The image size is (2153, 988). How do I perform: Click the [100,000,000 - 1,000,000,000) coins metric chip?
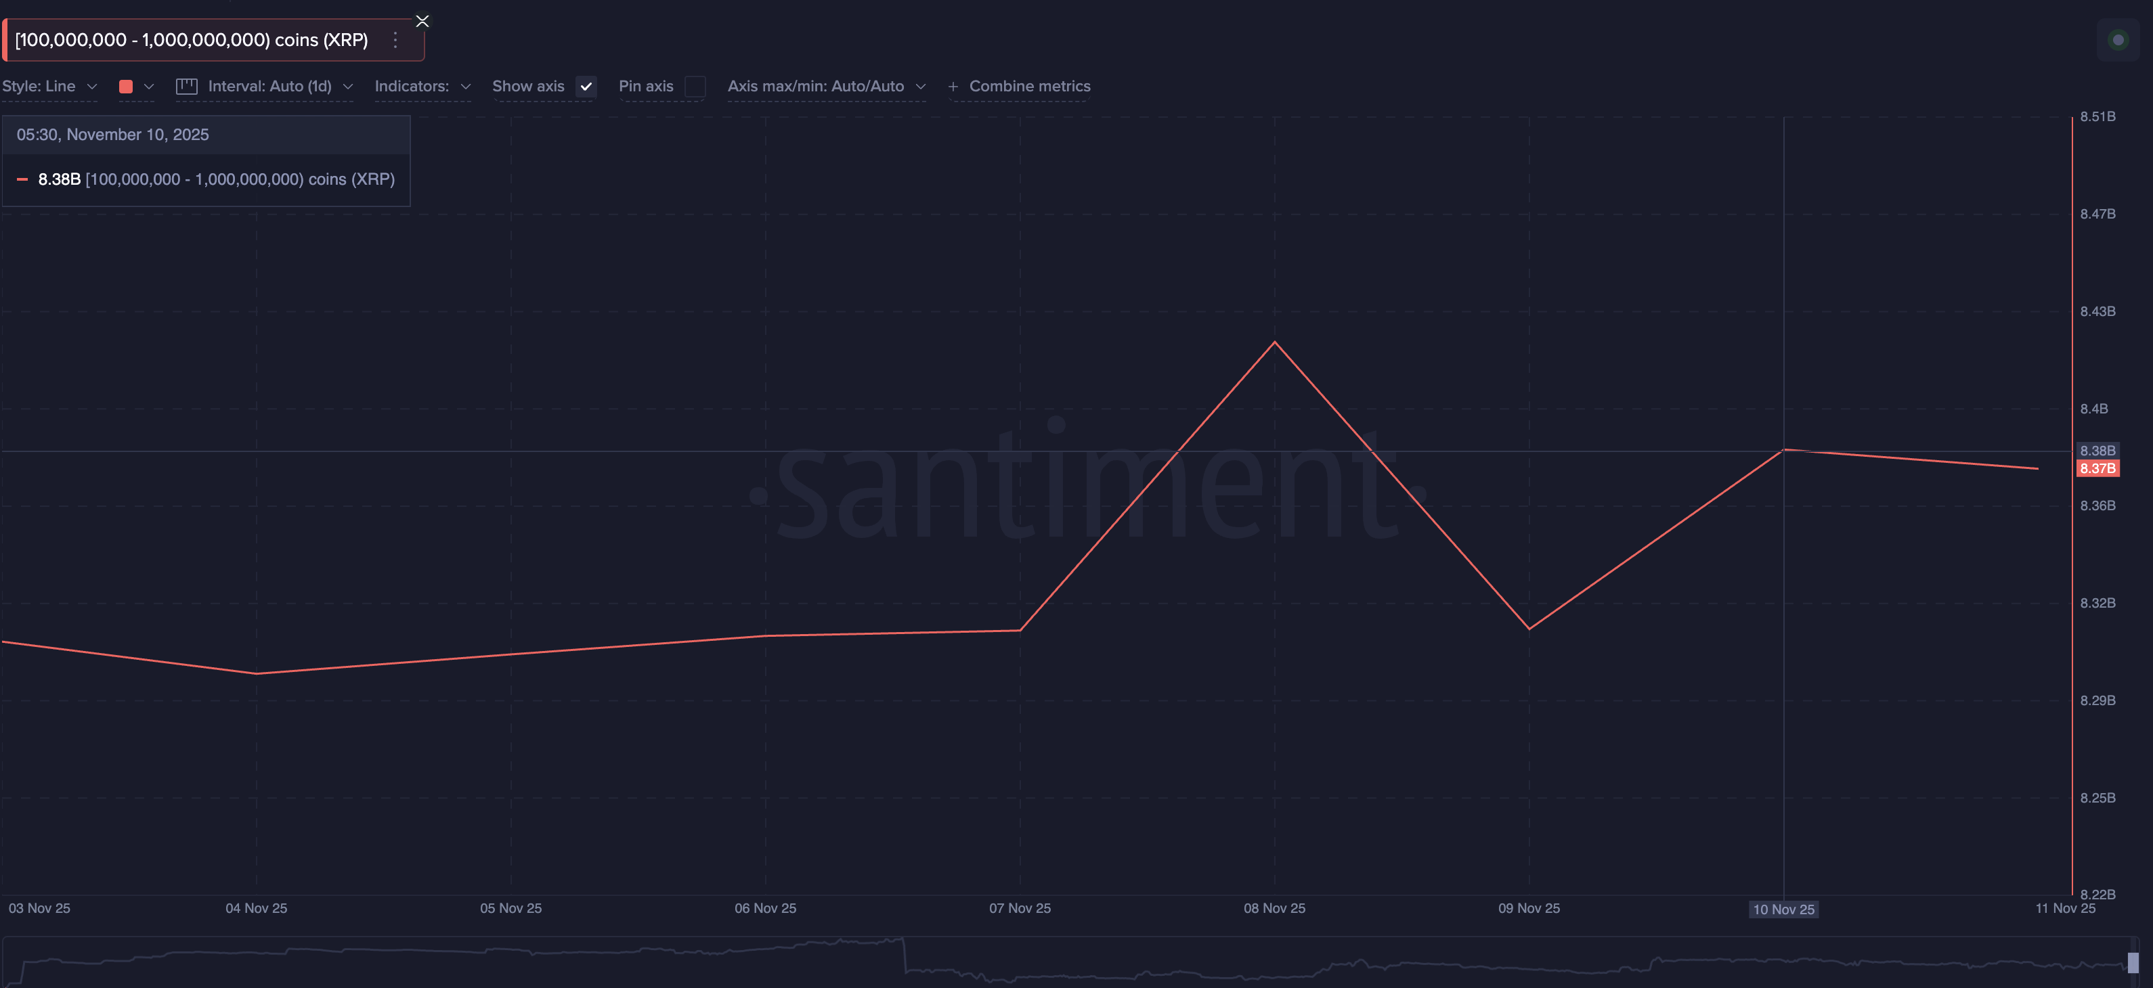[190, 39]
